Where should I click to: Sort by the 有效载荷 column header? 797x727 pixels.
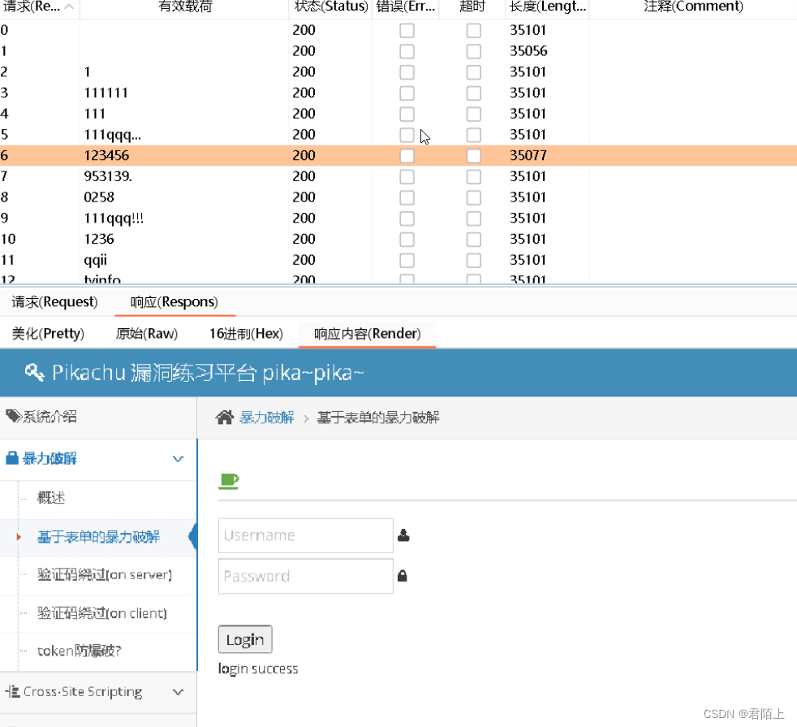pos(184,6)
